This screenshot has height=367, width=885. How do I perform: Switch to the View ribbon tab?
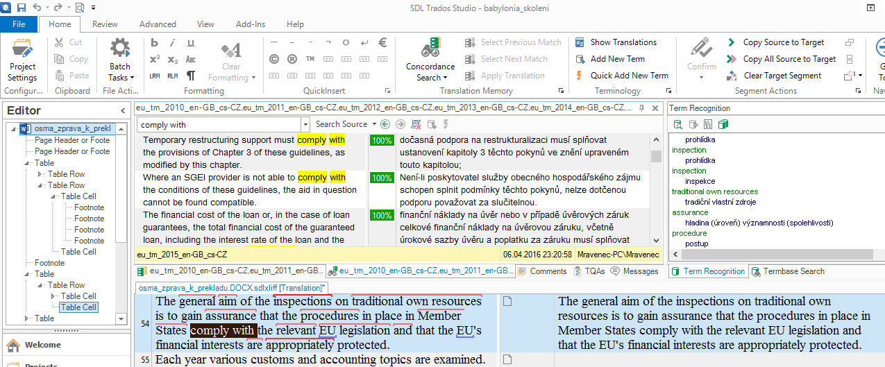pyautogui.click(x=205, y=24)
